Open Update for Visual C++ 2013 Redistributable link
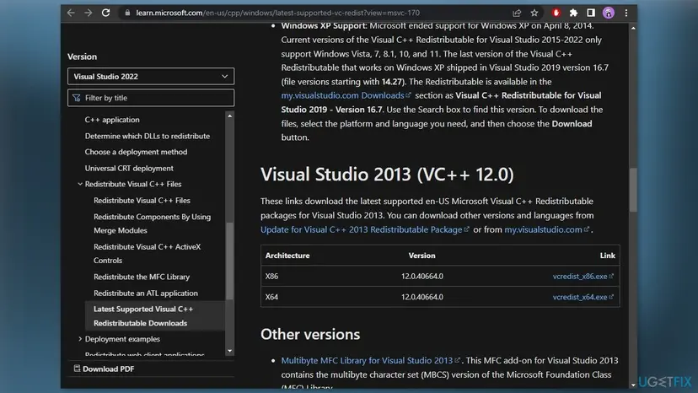This screenshot has height=393, width=698. pos(364,229)
